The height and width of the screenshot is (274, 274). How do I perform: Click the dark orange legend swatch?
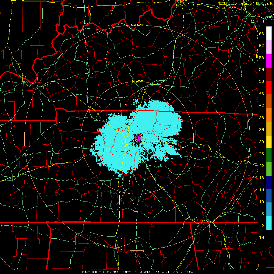pyautogui.click(x=269, y=101)
